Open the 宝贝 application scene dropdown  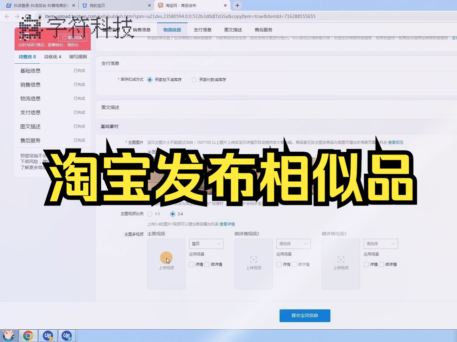coord(206,244)
